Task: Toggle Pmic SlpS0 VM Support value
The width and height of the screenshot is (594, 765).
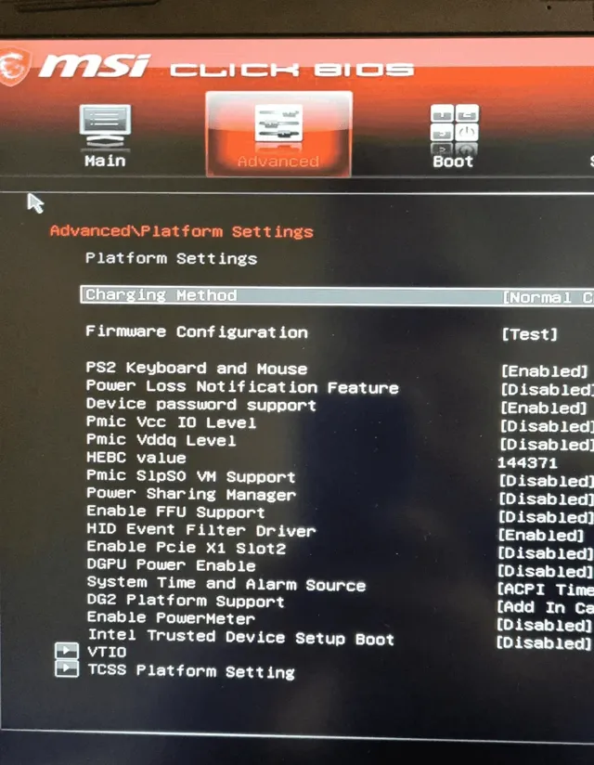Action: (546, 481)
